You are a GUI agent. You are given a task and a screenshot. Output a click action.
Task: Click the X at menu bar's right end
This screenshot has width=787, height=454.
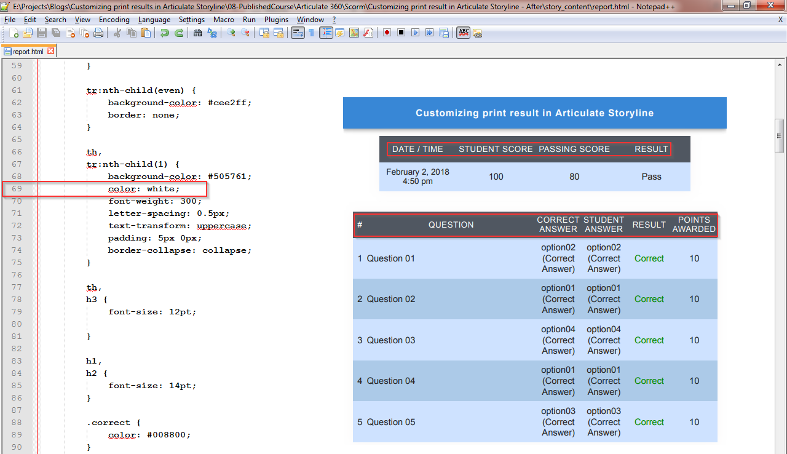tap(780, 20)
